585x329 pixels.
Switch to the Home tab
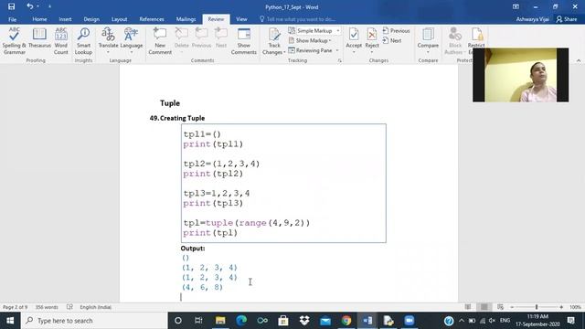point(39,19)
